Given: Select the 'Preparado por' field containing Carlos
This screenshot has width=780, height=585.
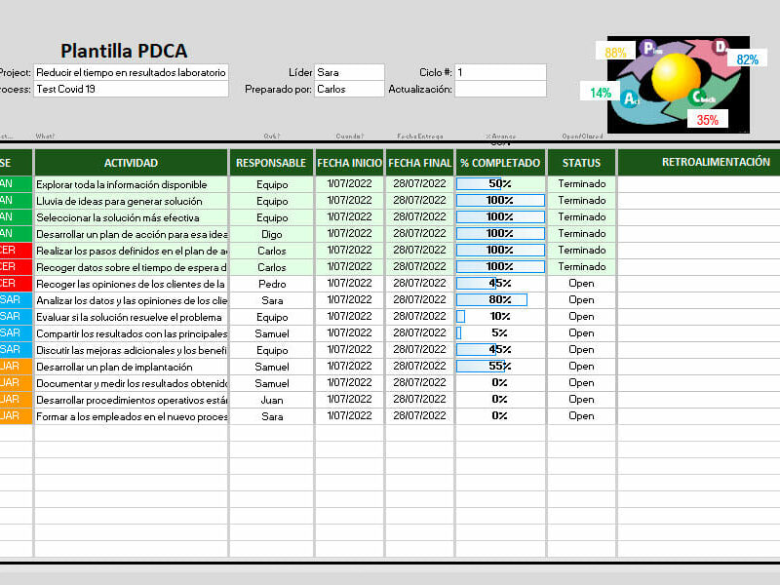Looking at the screenshot, I should click(349, 89).
